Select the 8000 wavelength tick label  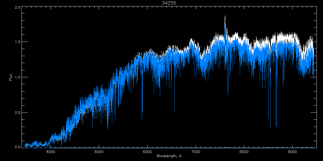(x=244, y=152)
